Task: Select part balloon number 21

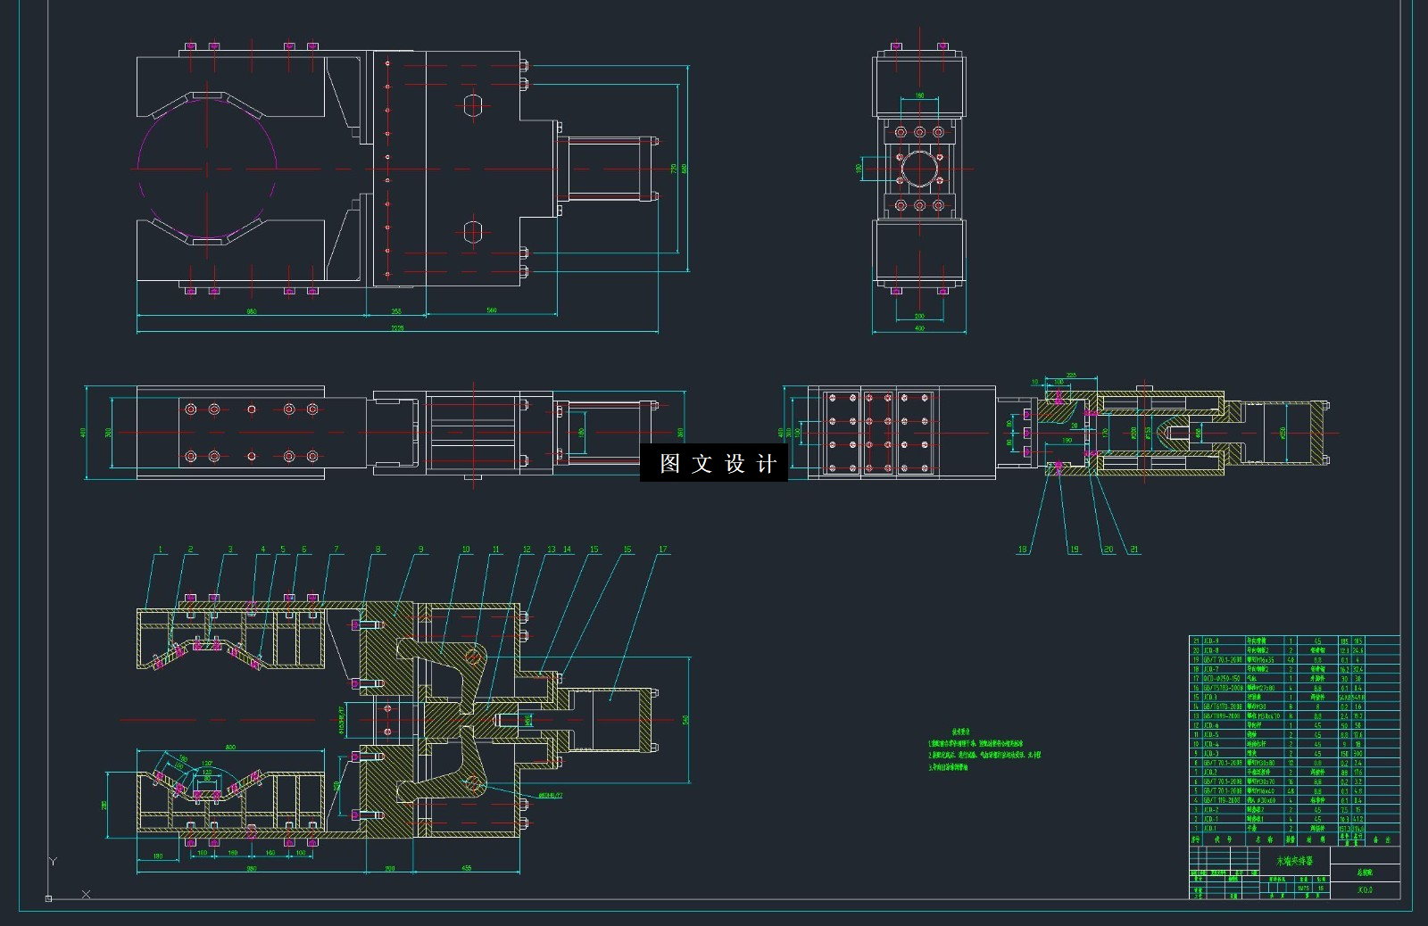Action: click(x=1134, y=550)
